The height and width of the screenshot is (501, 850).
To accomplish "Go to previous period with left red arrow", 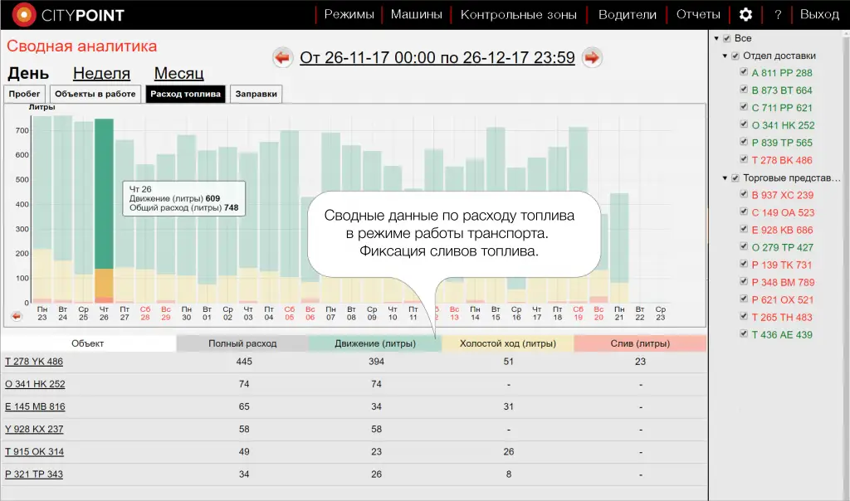I will (284, 57).
